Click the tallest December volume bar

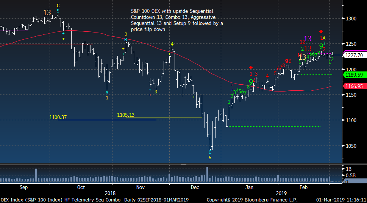click(207, 174)
